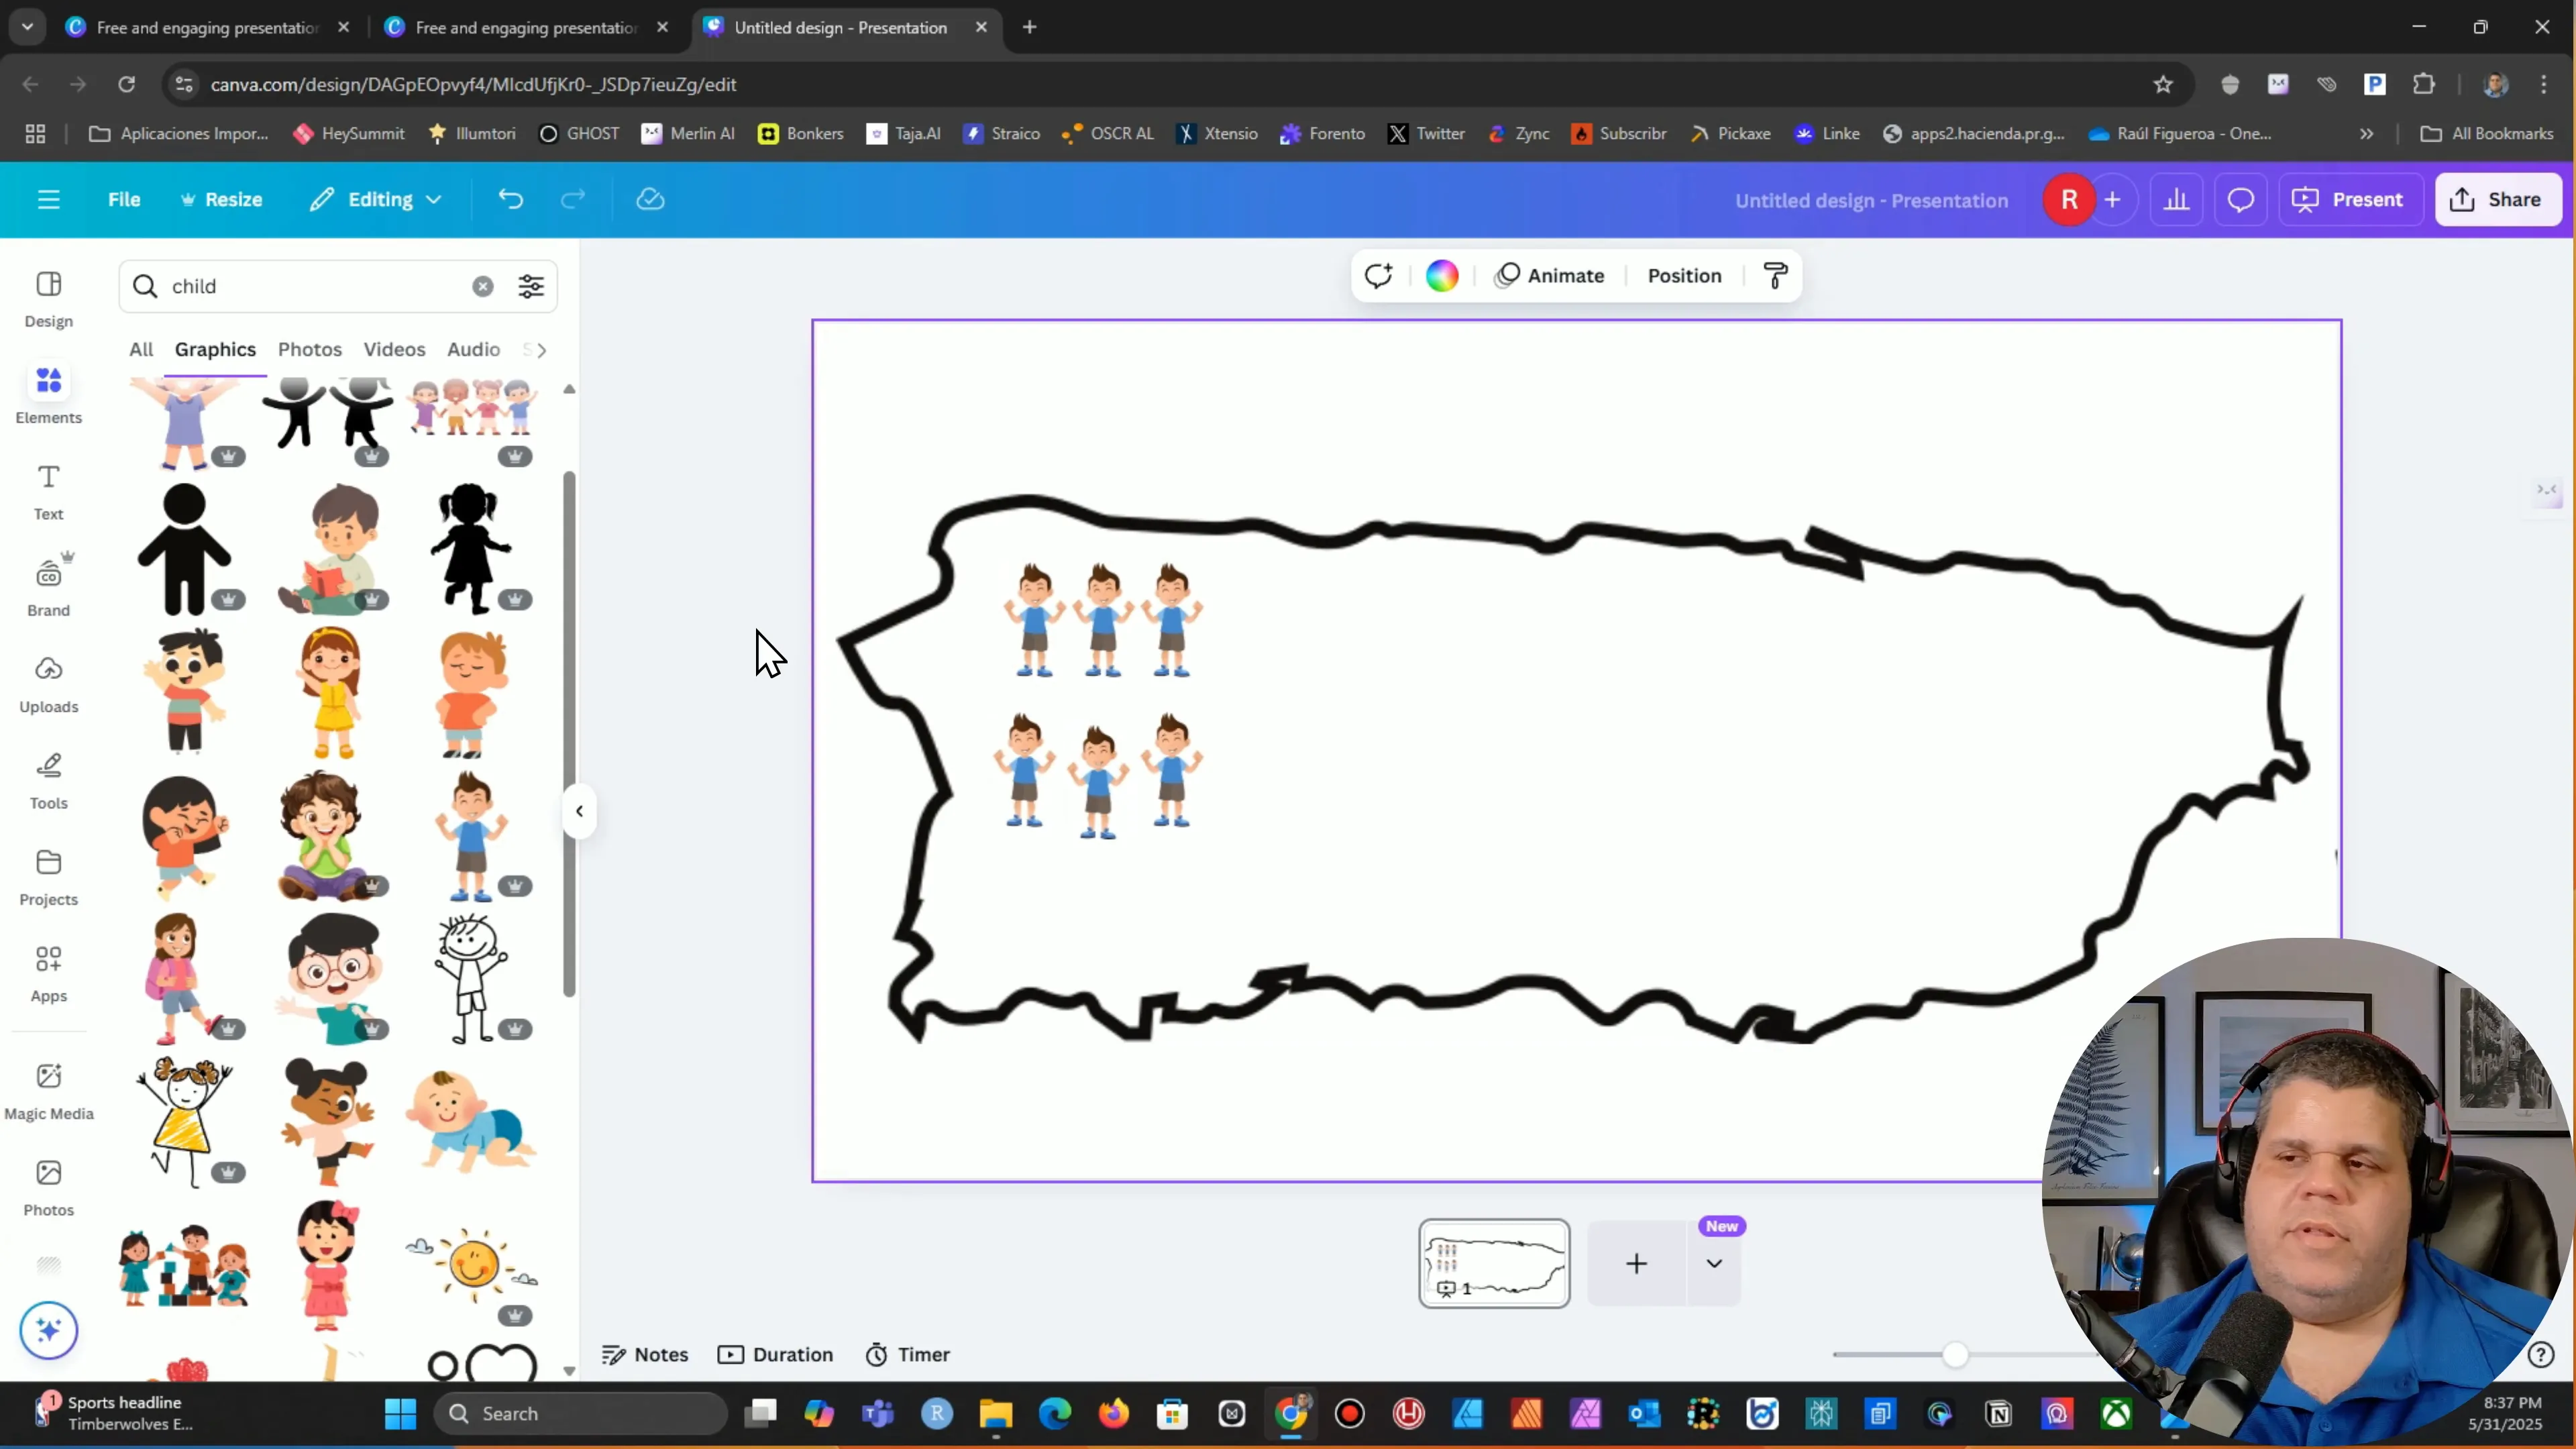
Task: Switch to the All results tab
Action: tap(141, 349)
